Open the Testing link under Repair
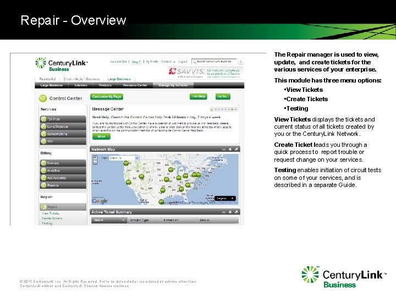 pos(47,223)
